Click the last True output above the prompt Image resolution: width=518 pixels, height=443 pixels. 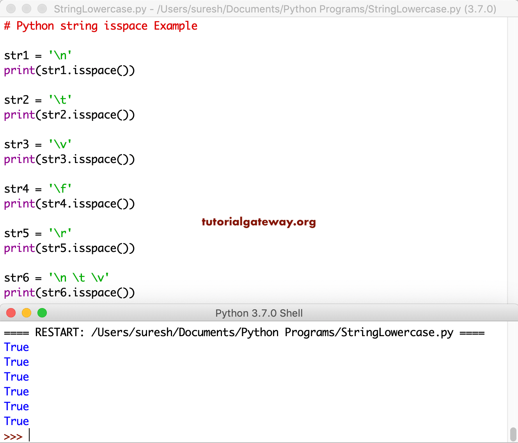click(x=16, y=421)
